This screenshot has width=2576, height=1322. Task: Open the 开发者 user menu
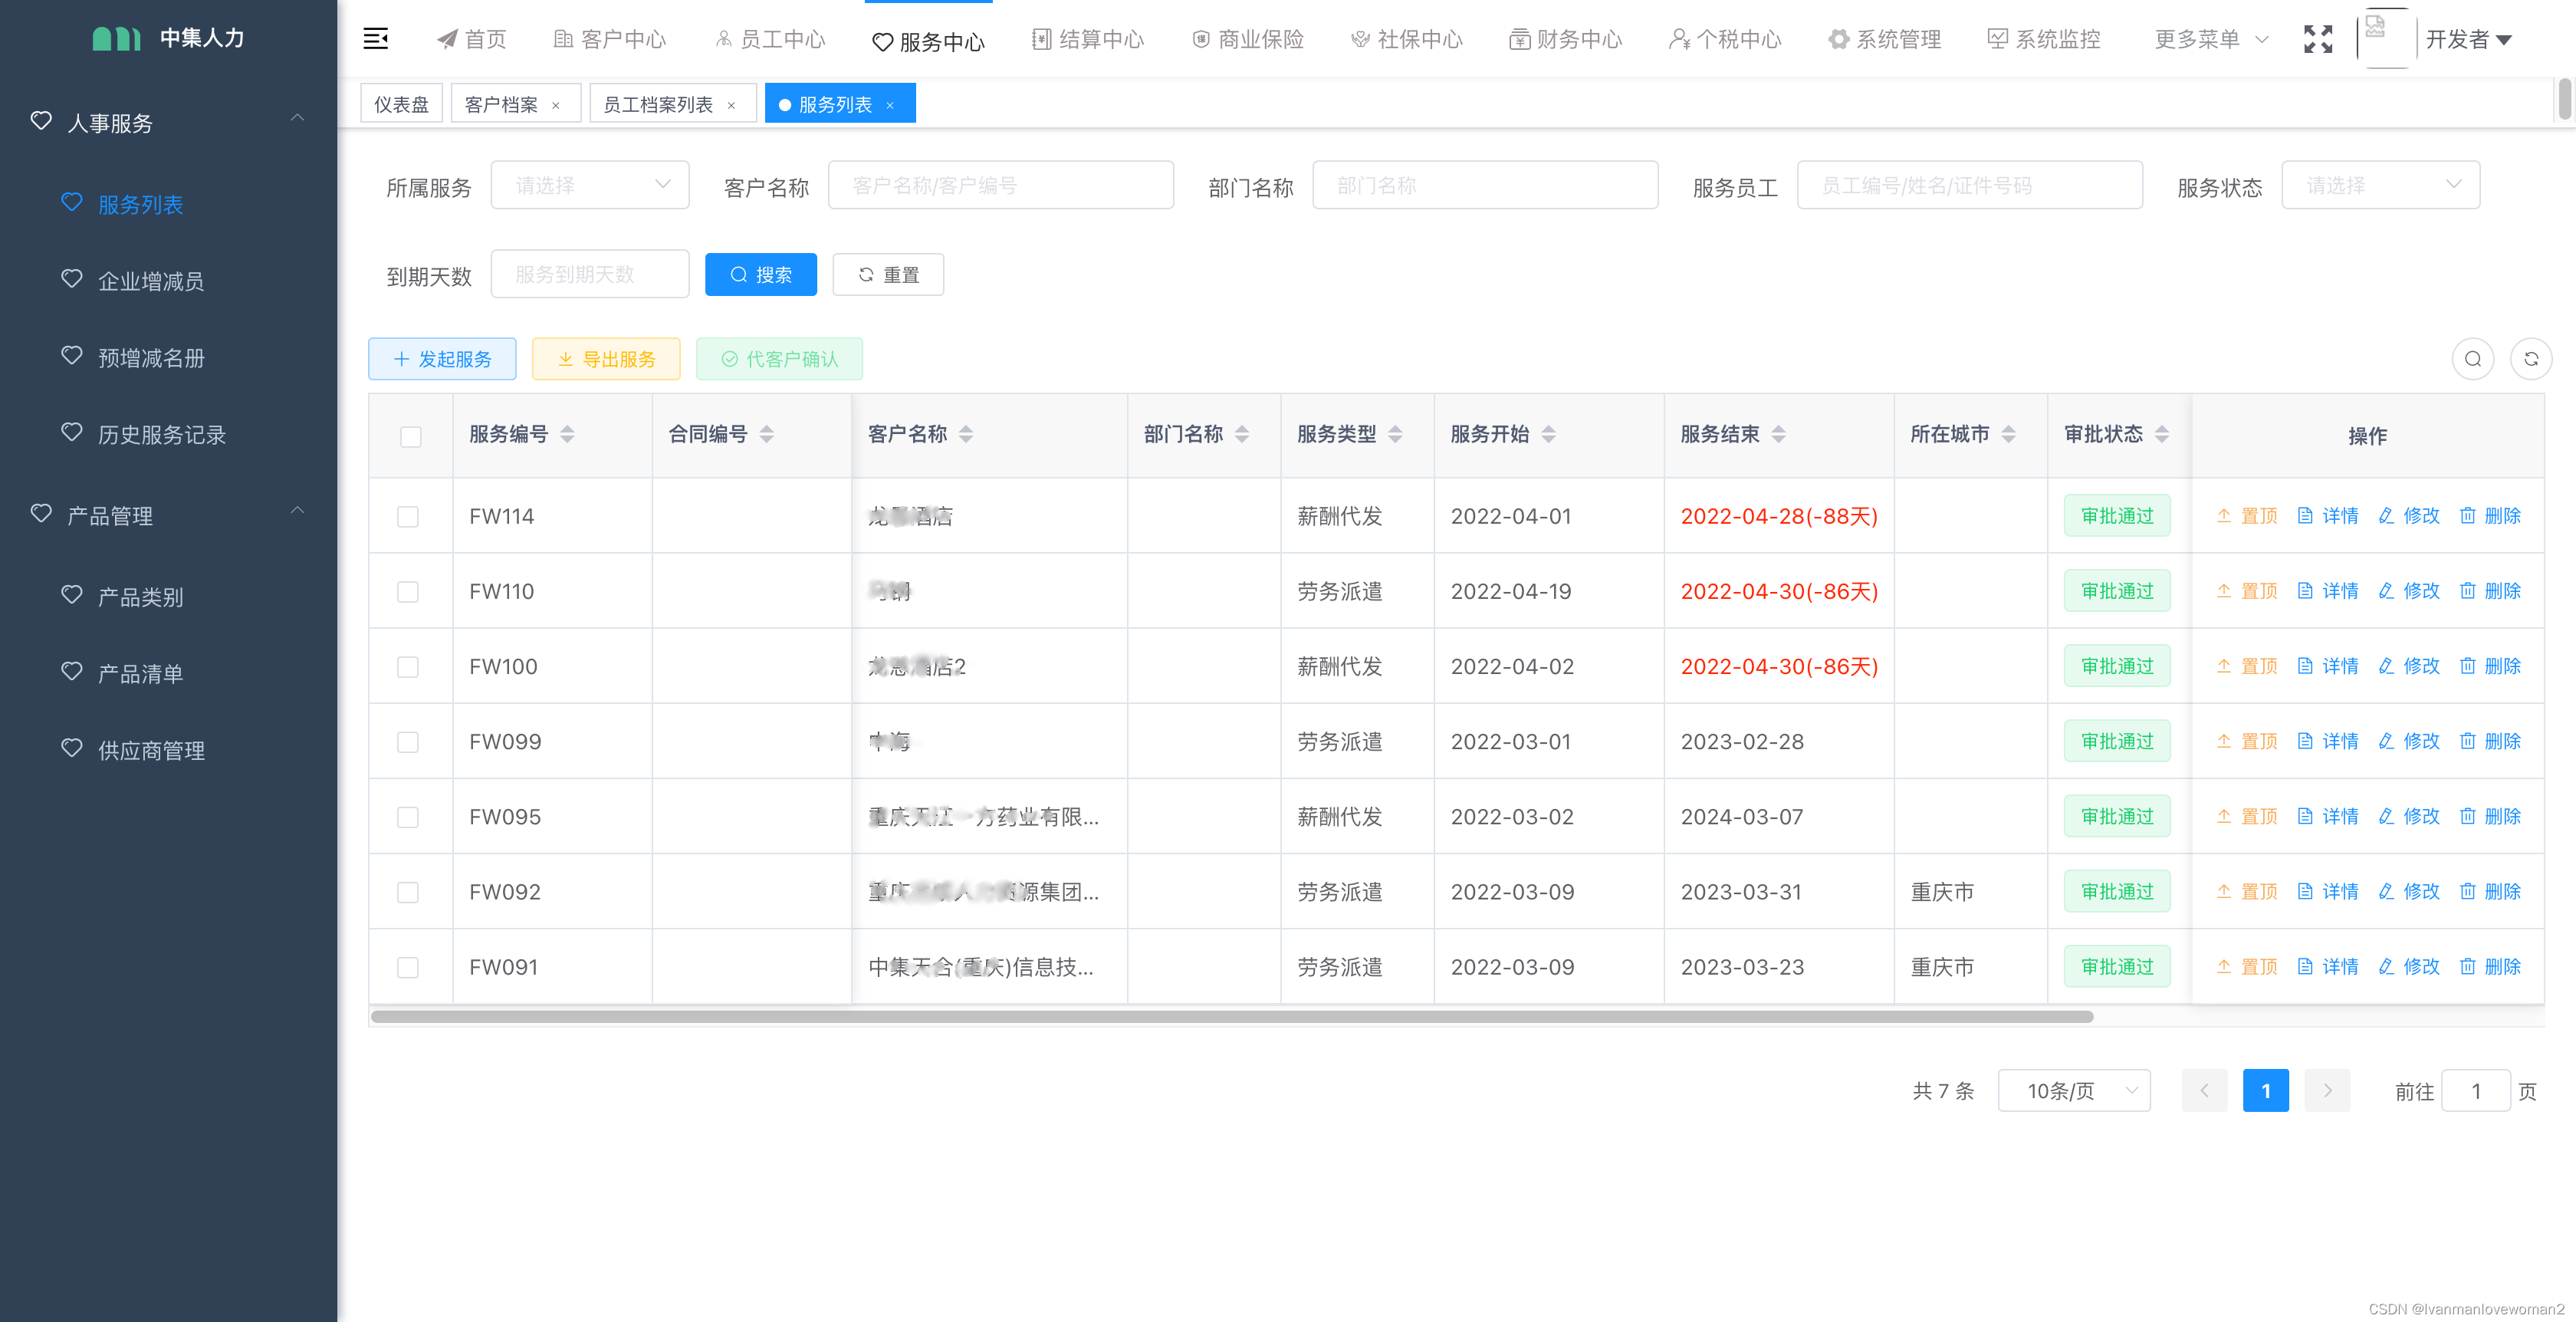pyautogui.click(x=2468, y=39)
